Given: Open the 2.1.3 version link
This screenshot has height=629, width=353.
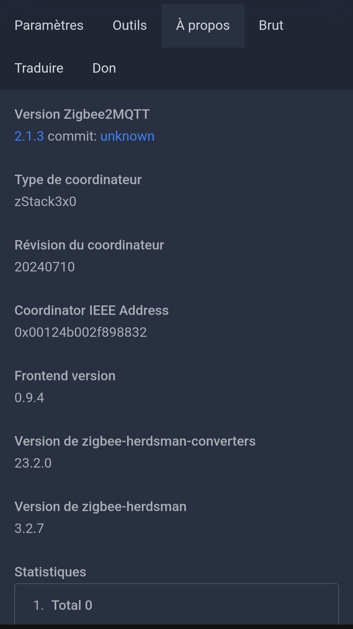Looking at the screenshot, I should click(x=29, y=136).
